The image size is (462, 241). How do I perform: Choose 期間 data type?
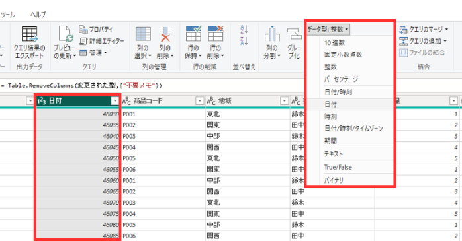coord(330,141)
